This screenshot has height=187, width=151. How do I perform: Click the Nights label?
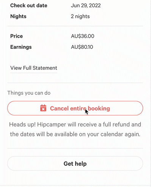[x=18, y=16]
